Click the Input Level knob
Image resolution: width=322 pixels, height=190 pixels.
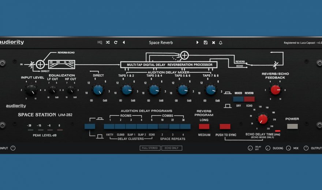tap(31, 89)
